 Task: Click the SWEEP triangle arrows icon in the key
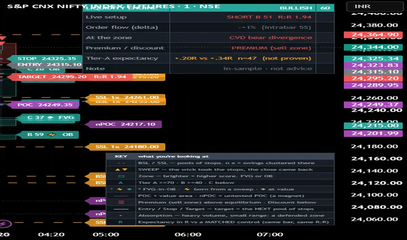121,169
